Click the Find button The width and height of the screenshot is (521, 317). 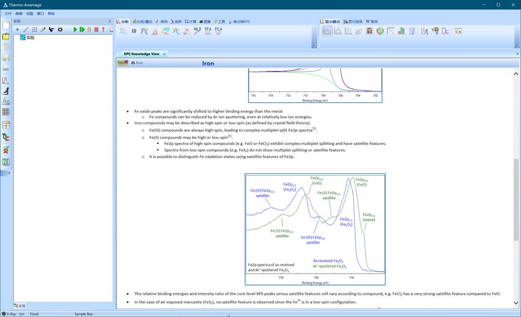tap(137, 63)
